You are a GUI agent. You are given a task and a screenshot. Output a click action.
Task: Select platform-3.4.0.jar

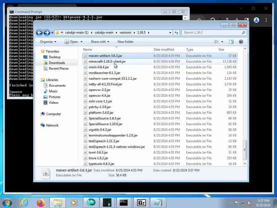coord(160,112)
